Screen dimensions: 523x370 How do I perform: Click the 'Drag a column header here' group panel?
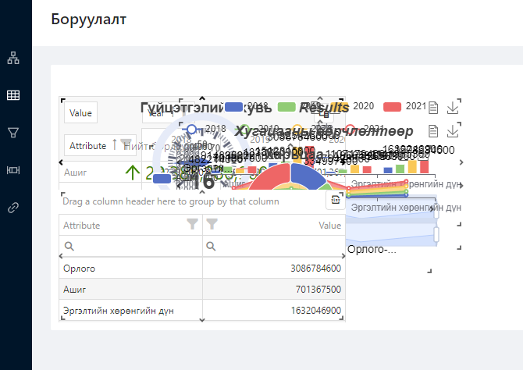click(171, 201)
